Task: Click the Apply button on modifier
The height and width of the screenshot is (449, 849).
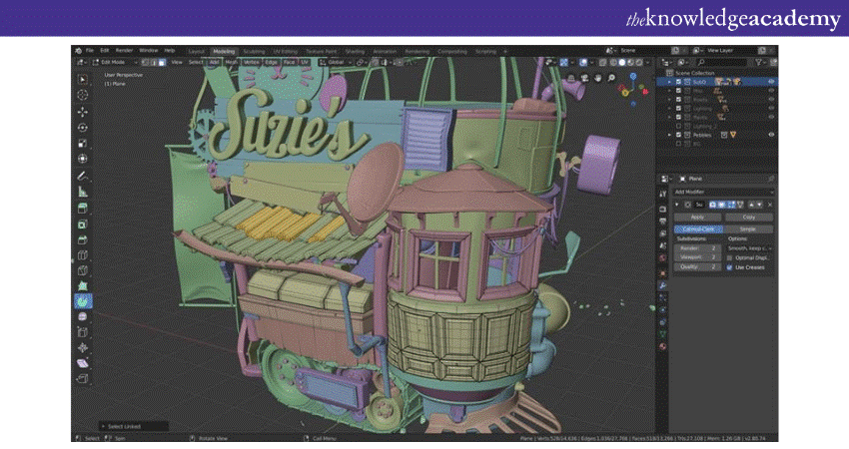Action: pos(697,217)
